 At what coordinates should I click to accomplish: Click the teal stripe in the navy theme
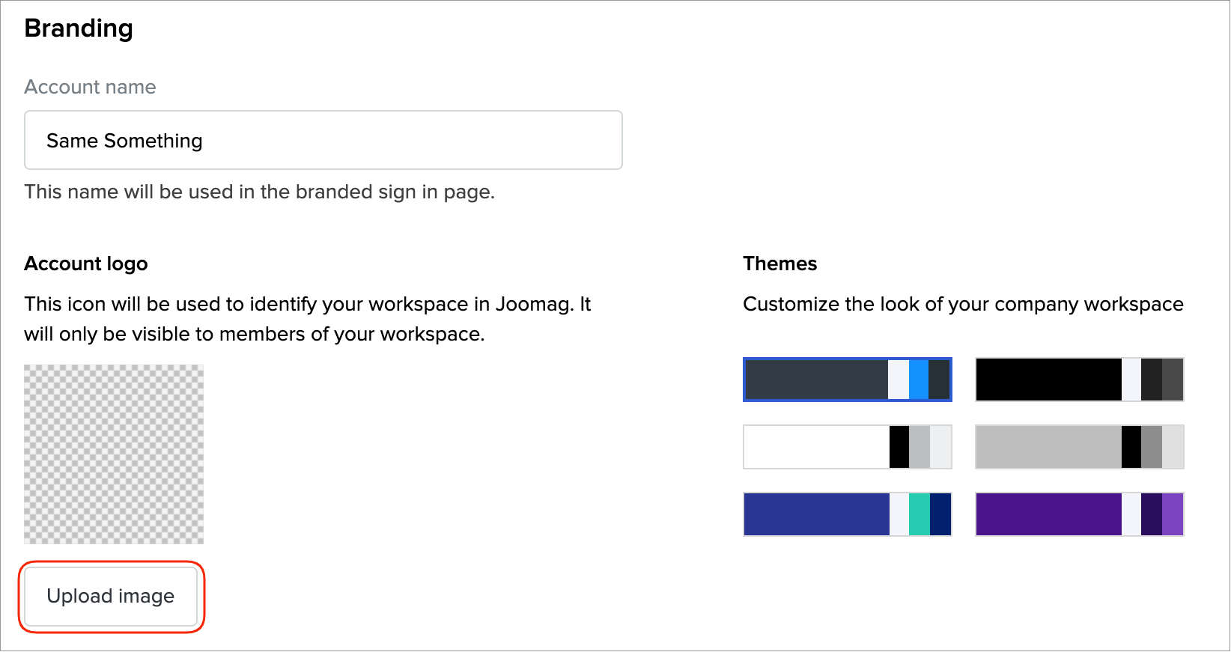click(919, 514)
